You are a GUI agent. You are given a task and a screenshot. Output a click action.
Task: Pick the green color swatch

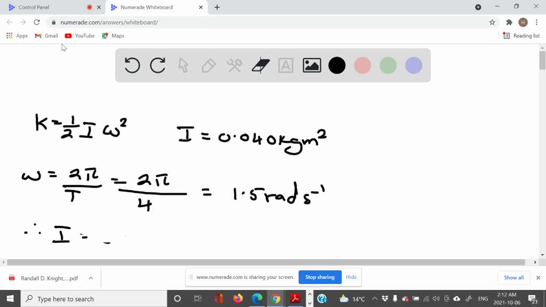[388, 66]
